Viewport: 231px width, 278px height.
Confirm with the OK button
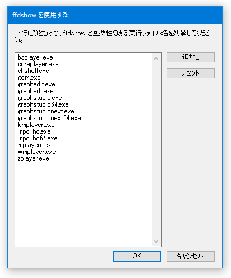click(137, 256)
